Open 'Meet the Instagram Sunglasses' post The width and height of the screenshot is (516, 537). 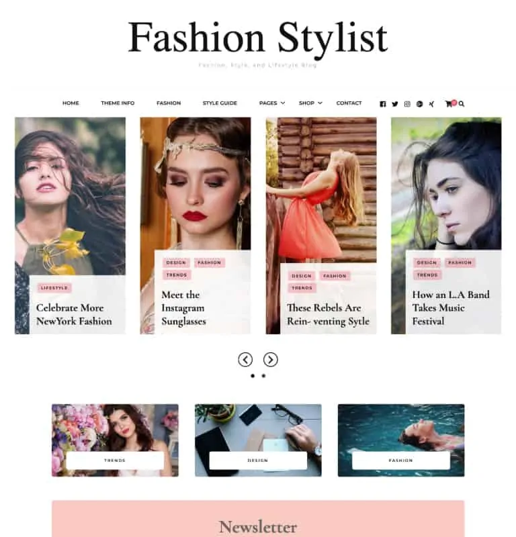pos(183,308)
